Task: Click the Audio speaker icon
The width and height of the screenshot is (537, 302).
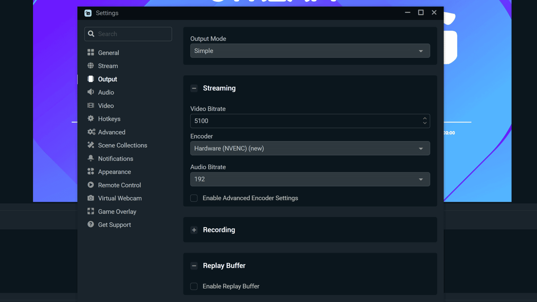Action: pyautogui.click(x=90, y=92)
